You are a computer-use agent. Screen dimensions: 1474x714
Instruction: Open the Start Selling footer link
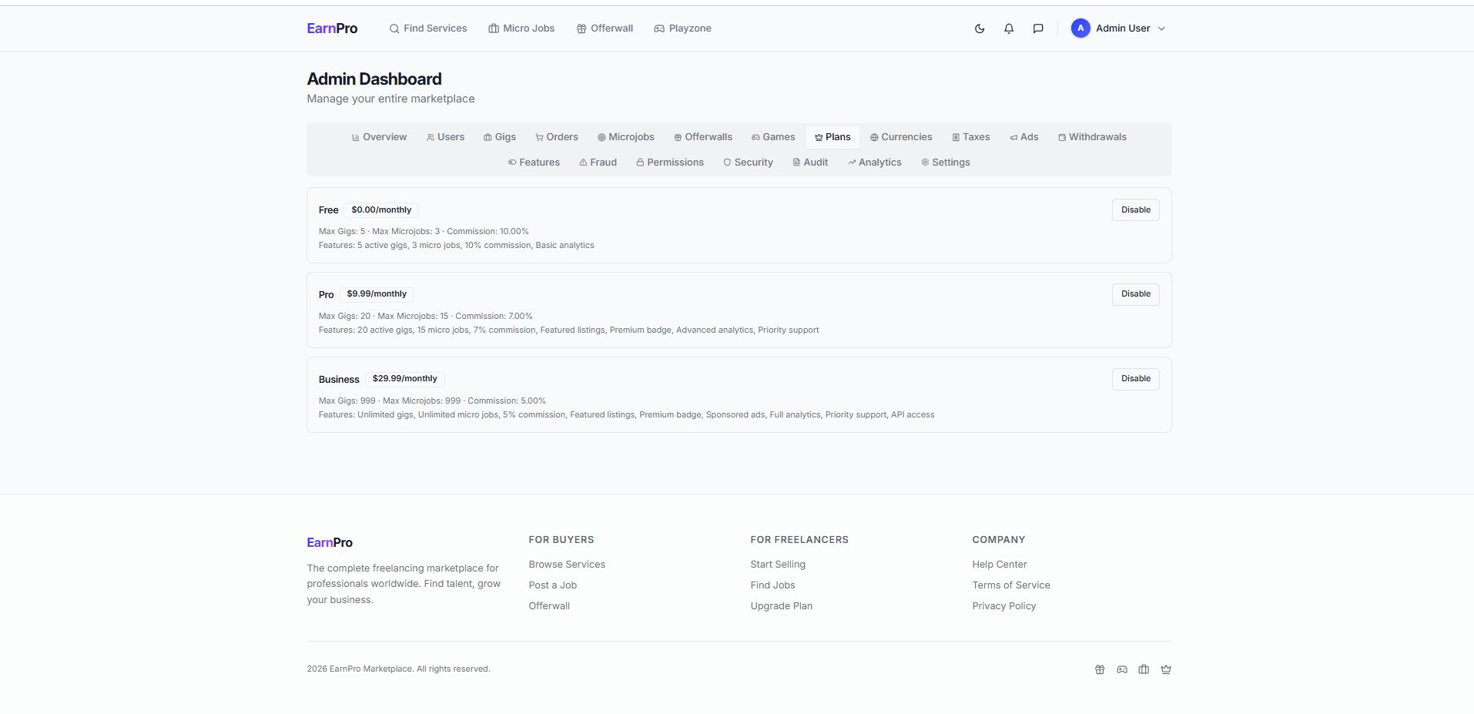pyautogui.click(x=778, y=565)
